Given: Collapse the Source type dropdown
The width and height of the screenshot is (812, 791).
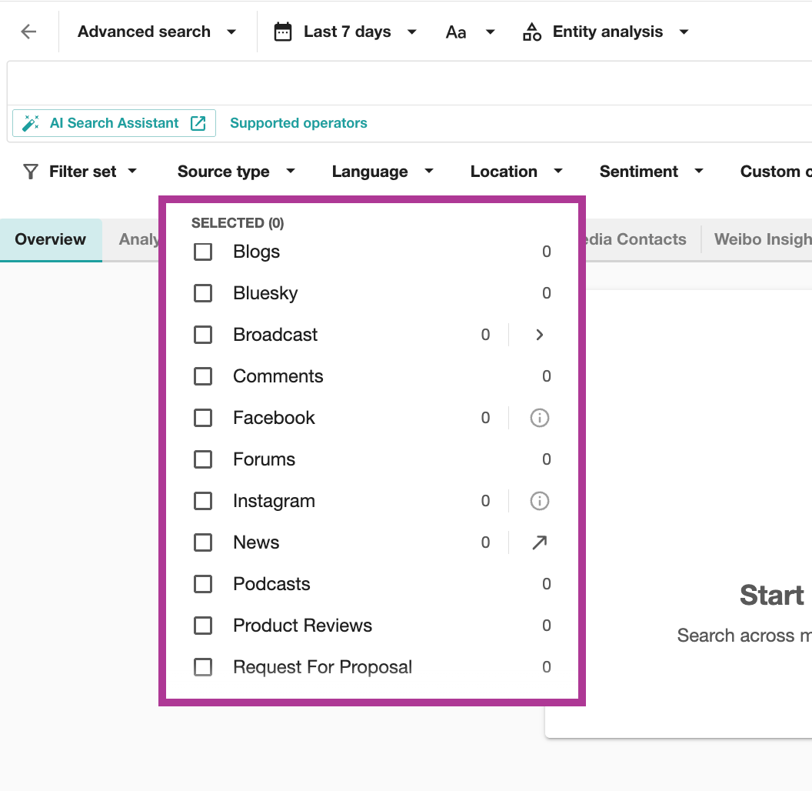Looking at the screenshot, I should [x=236, y=172].
